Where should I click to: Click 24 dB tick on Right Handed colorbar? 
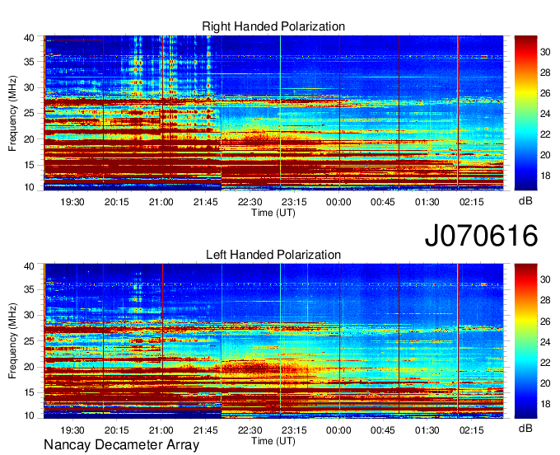point(545,114)
